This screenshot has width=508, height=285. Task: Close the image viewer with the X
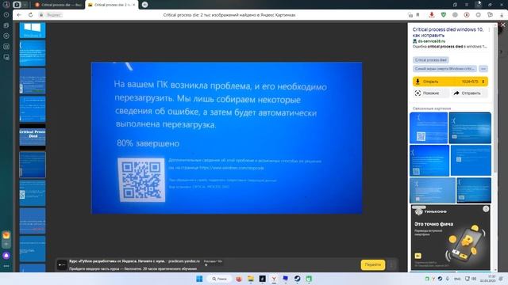point(502,25)
